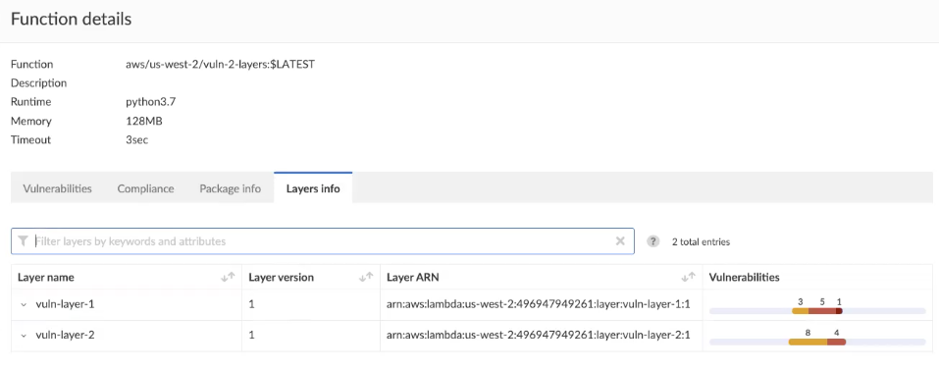Clear the filter with the X icon
This screenshot has width=939, height=370.
point(620,241)
